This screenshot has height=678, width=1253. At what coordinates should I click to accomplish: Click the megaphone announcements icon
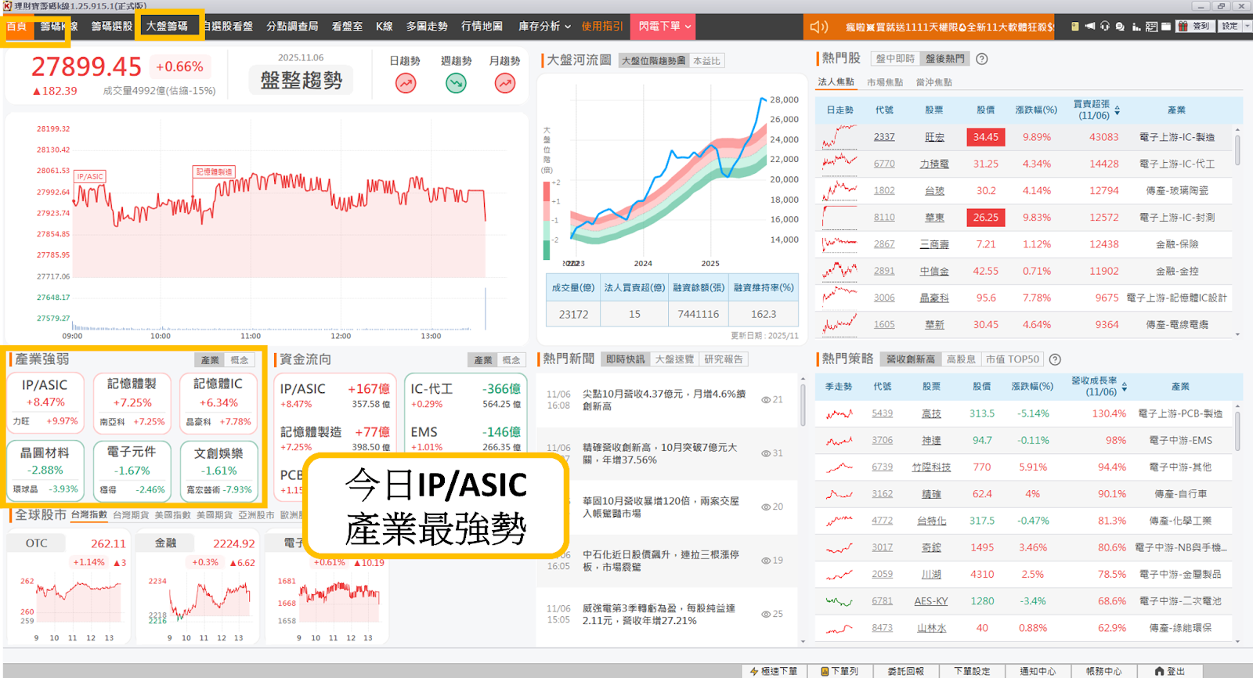1089,27
